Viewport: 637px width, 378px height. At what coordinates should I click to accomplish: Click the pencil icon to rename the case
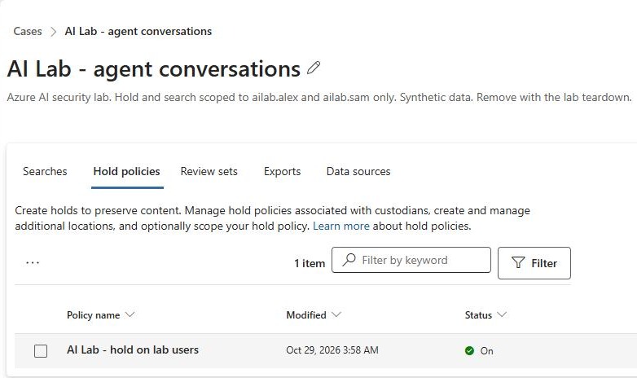pyautogui.click(x=314, y=68)
